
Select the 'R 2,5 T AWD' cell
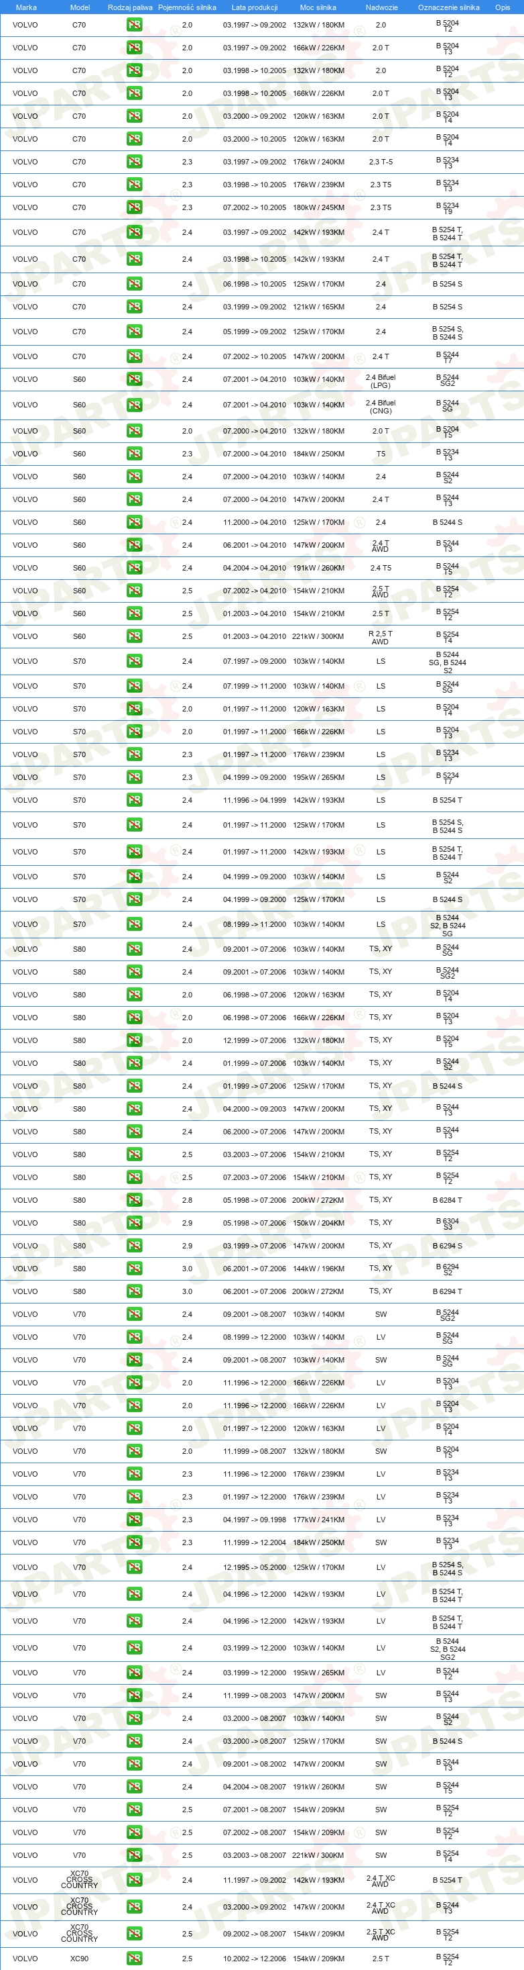click(x=381, y=637)
